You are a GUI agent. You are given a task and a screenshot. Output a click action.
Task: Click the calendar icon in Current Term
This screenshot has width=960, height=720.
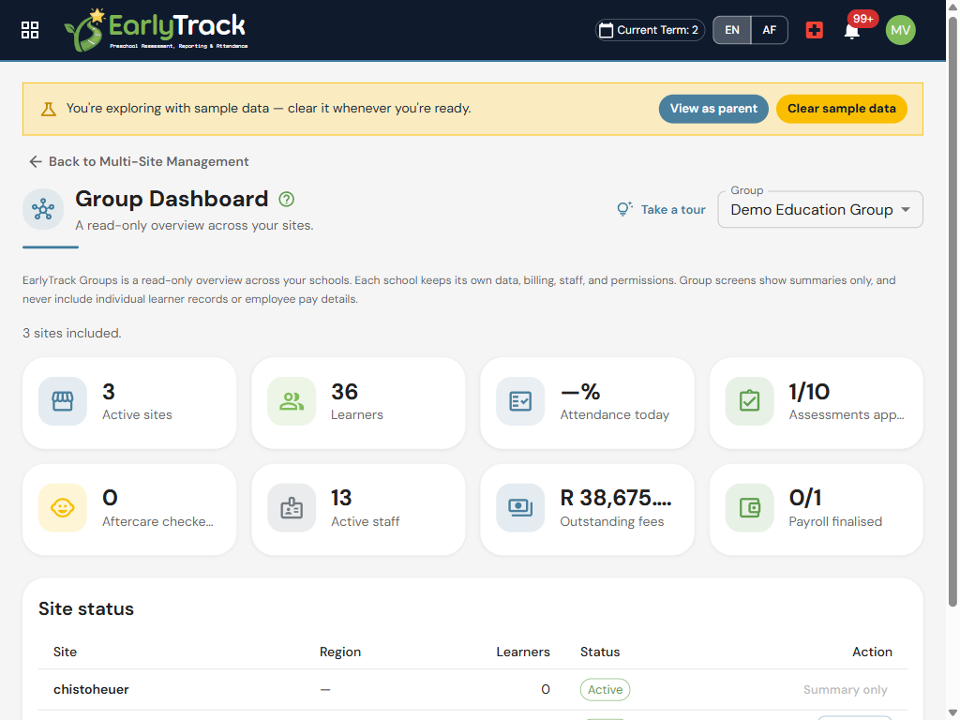pyautogui.click(x=607, y=30)
